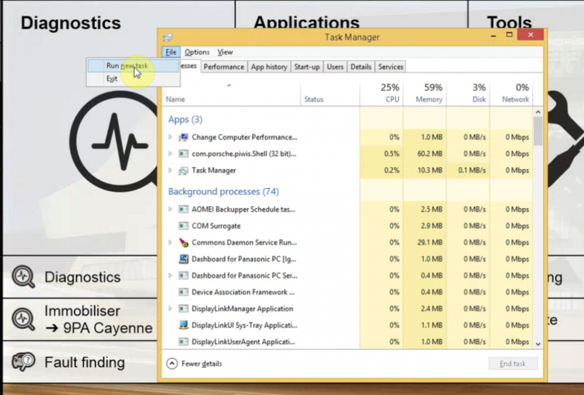Click the DisplayLinkUI Sys-Tray Application icon

pos(183,325)
